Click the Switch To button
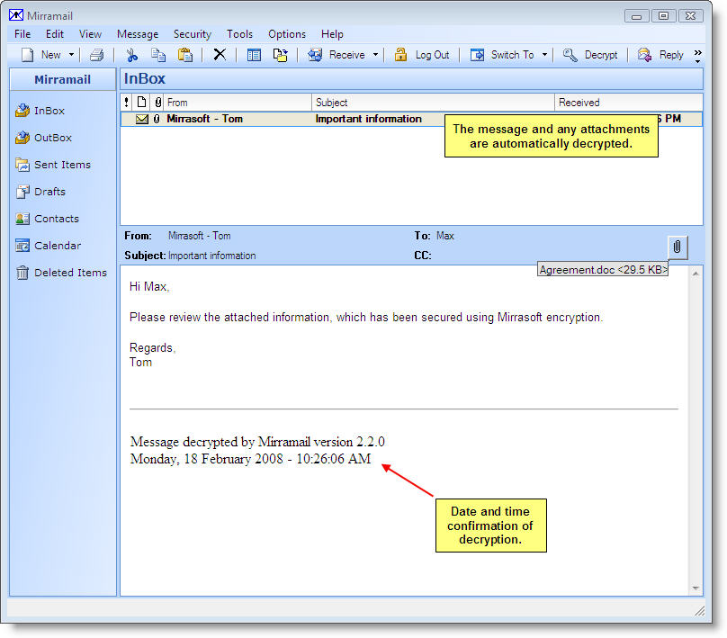The height and width of the screenshot is (638, 727). click(x=502, y=55)
